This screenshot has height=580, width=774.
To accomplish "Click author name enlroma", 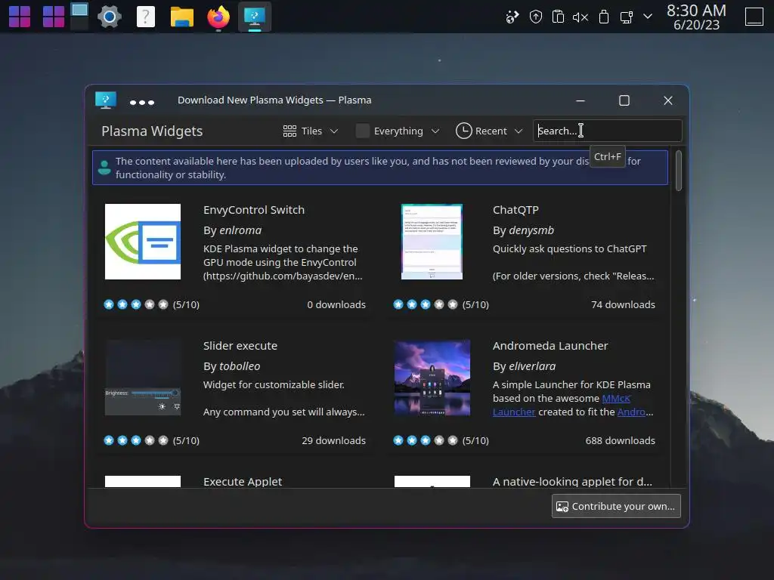I will pyautogui.click(x=240, y=230).
